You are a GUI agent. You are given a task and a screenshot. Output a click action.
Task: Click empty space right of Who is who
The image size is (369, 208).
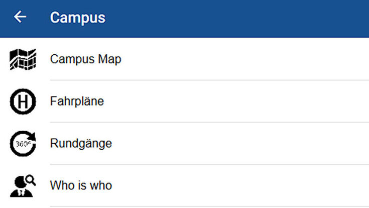tap(240, 185)
